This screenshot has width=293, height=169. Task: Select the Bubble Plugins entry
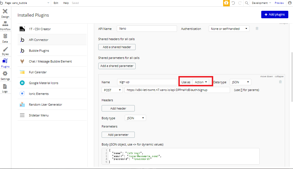click(x=52, y=51)
